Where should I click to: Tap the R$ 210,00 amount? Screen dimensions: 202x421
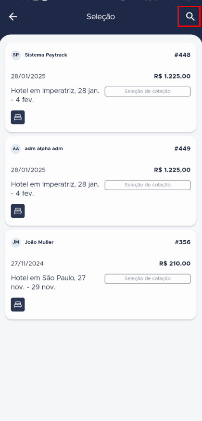click(175, 263)
